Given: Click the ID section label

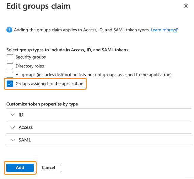Looking at the screenshot, I should [21, 115].
